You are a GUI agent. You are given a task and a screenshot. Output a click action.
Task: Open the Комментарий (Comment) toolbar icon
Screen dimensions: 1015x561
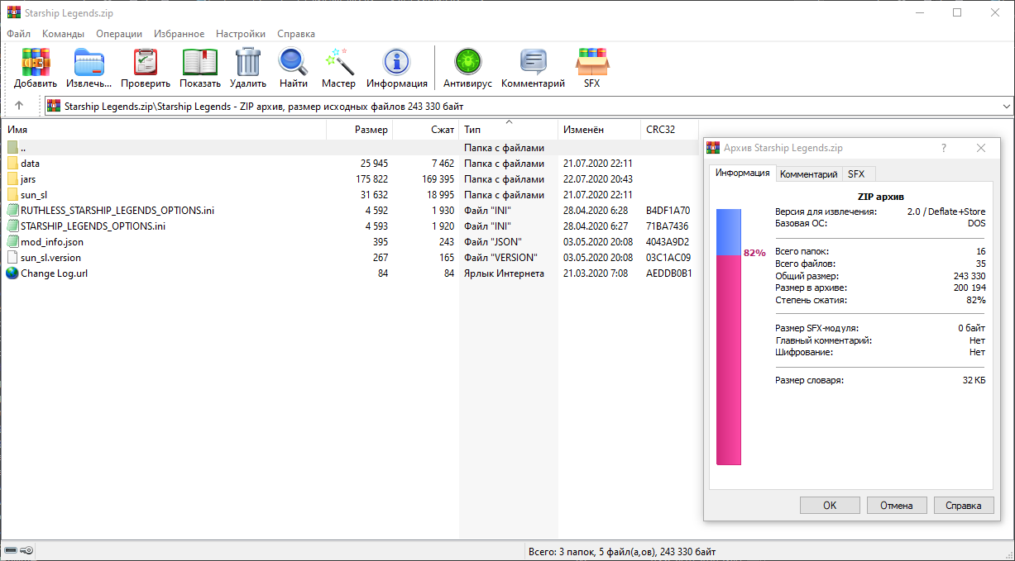(533, 62)
